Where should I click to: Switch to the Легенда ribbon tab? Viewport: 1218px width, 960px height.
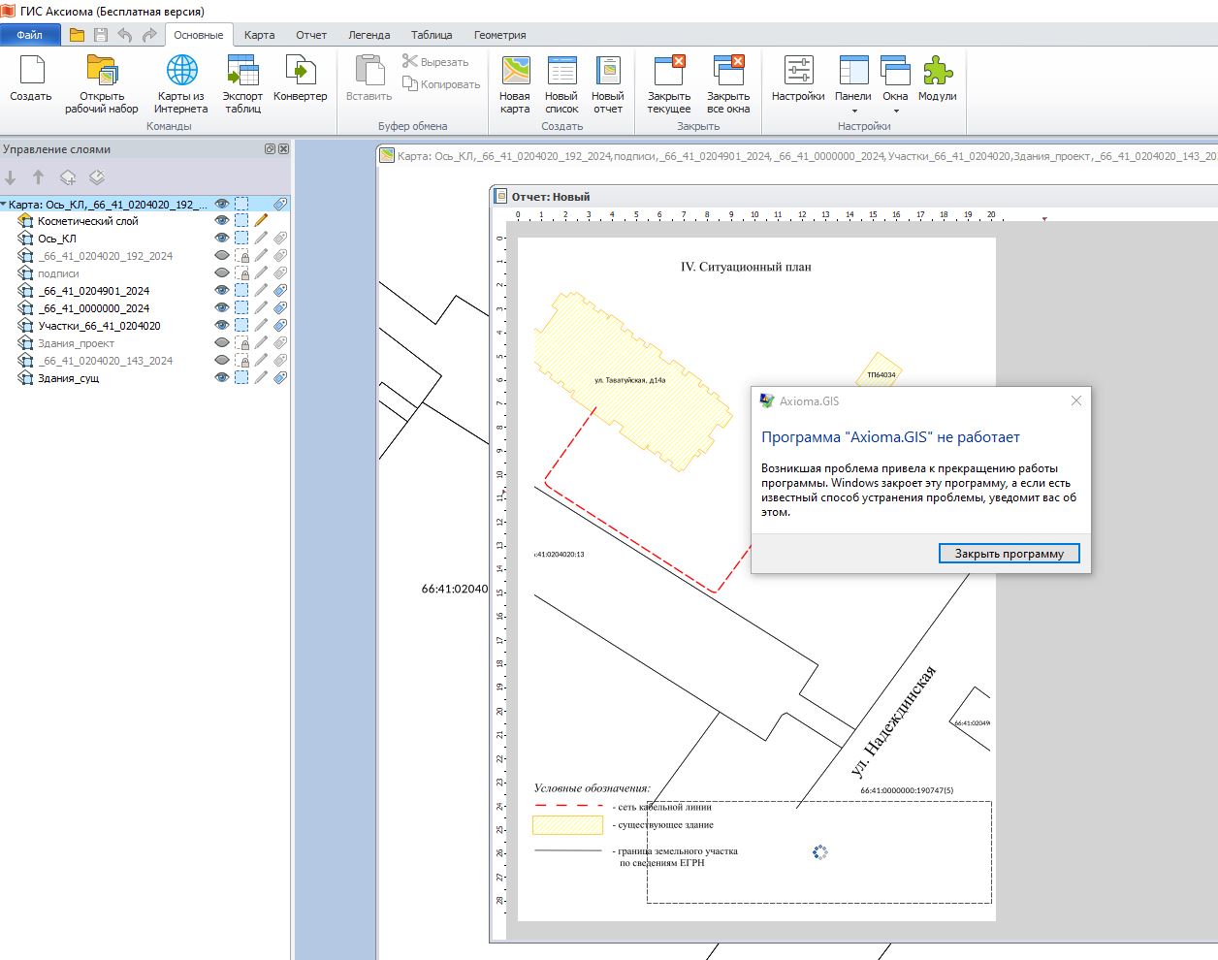click(x=369, y=35)
